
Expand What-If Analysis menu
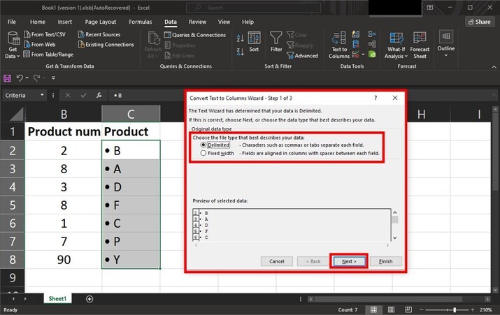(x=396, y=45)
